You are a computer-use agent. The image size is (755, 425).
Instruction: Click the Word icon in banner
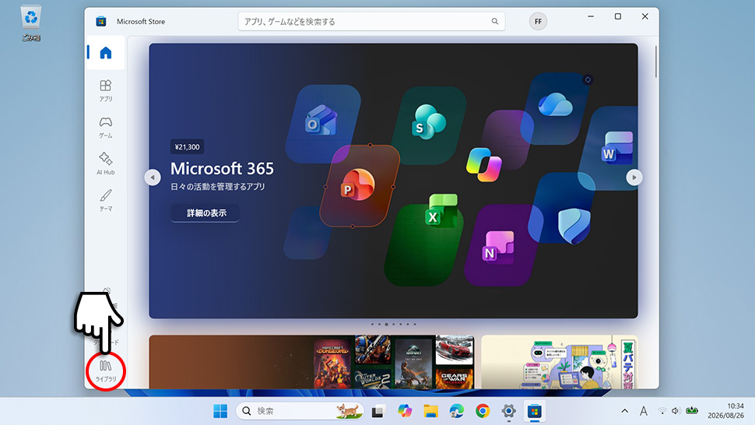tap(617, 148)
